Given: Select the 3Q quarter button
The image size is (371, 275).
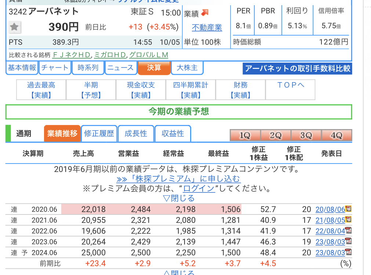Looking at the screenshot, I should coord(306,135).
